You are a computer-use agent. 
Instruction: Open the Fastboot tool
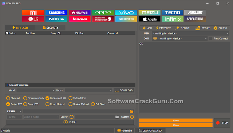pyautogui.click(x=163, y=28)
